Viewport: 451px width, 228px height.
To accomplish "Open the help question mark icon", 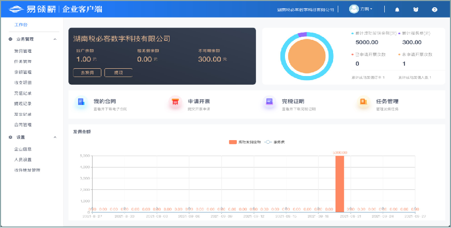I will 434,9.
